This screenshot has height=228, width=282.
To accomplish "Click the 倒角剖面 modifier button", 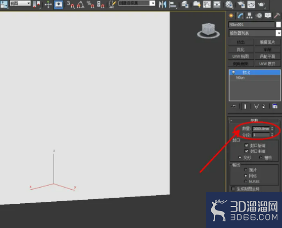I will [x=241, y=64].
